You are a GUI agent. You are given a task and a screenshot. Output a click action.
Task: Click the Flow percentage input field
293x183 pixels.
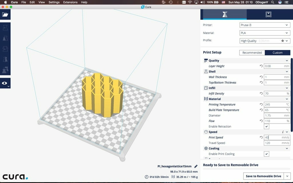tap(277, 121)
